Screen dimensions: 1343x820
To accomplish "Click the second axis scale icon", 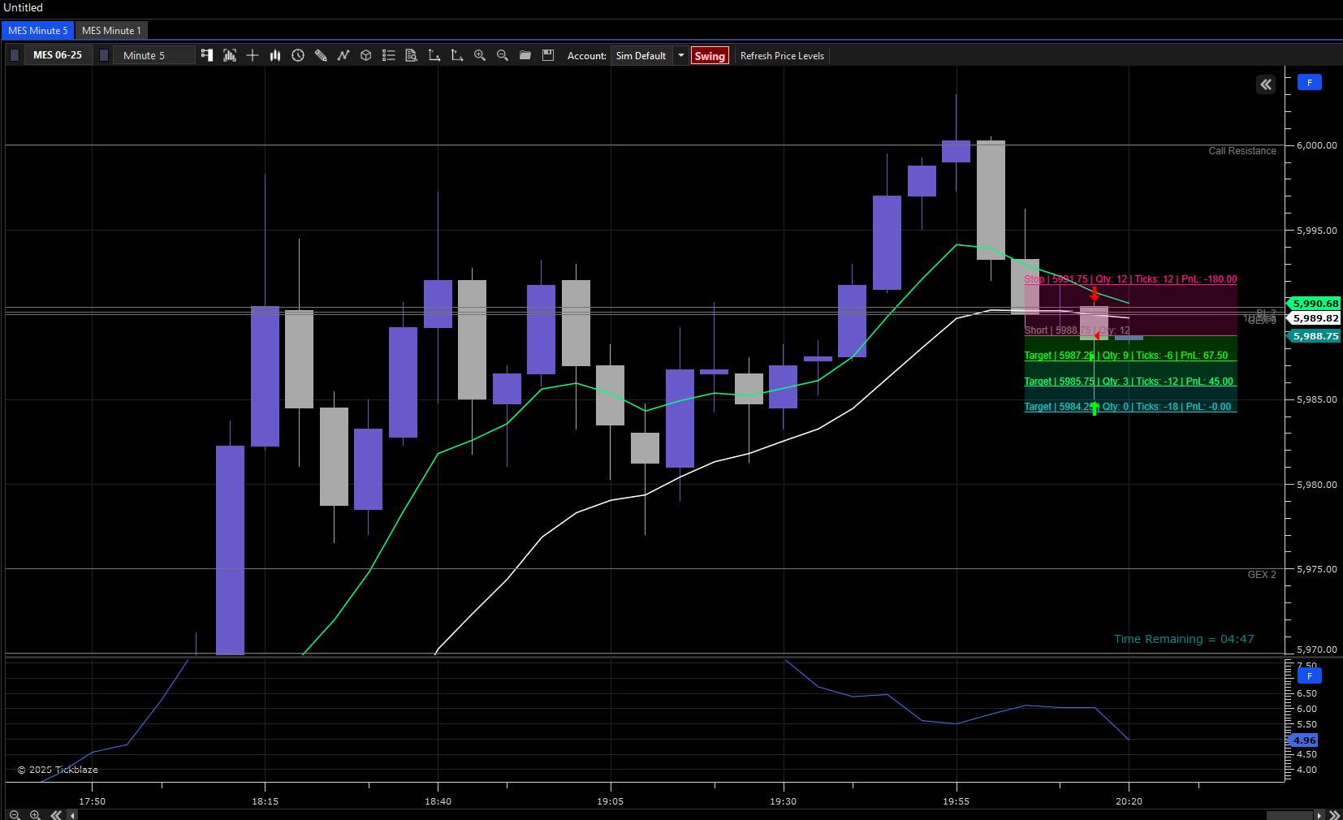I will 457,55.
